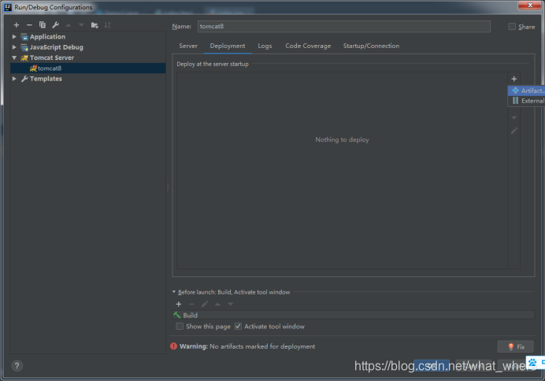Click the Fix button
Image resolution: width=545 pixels, height=381 pixels.
515,346
